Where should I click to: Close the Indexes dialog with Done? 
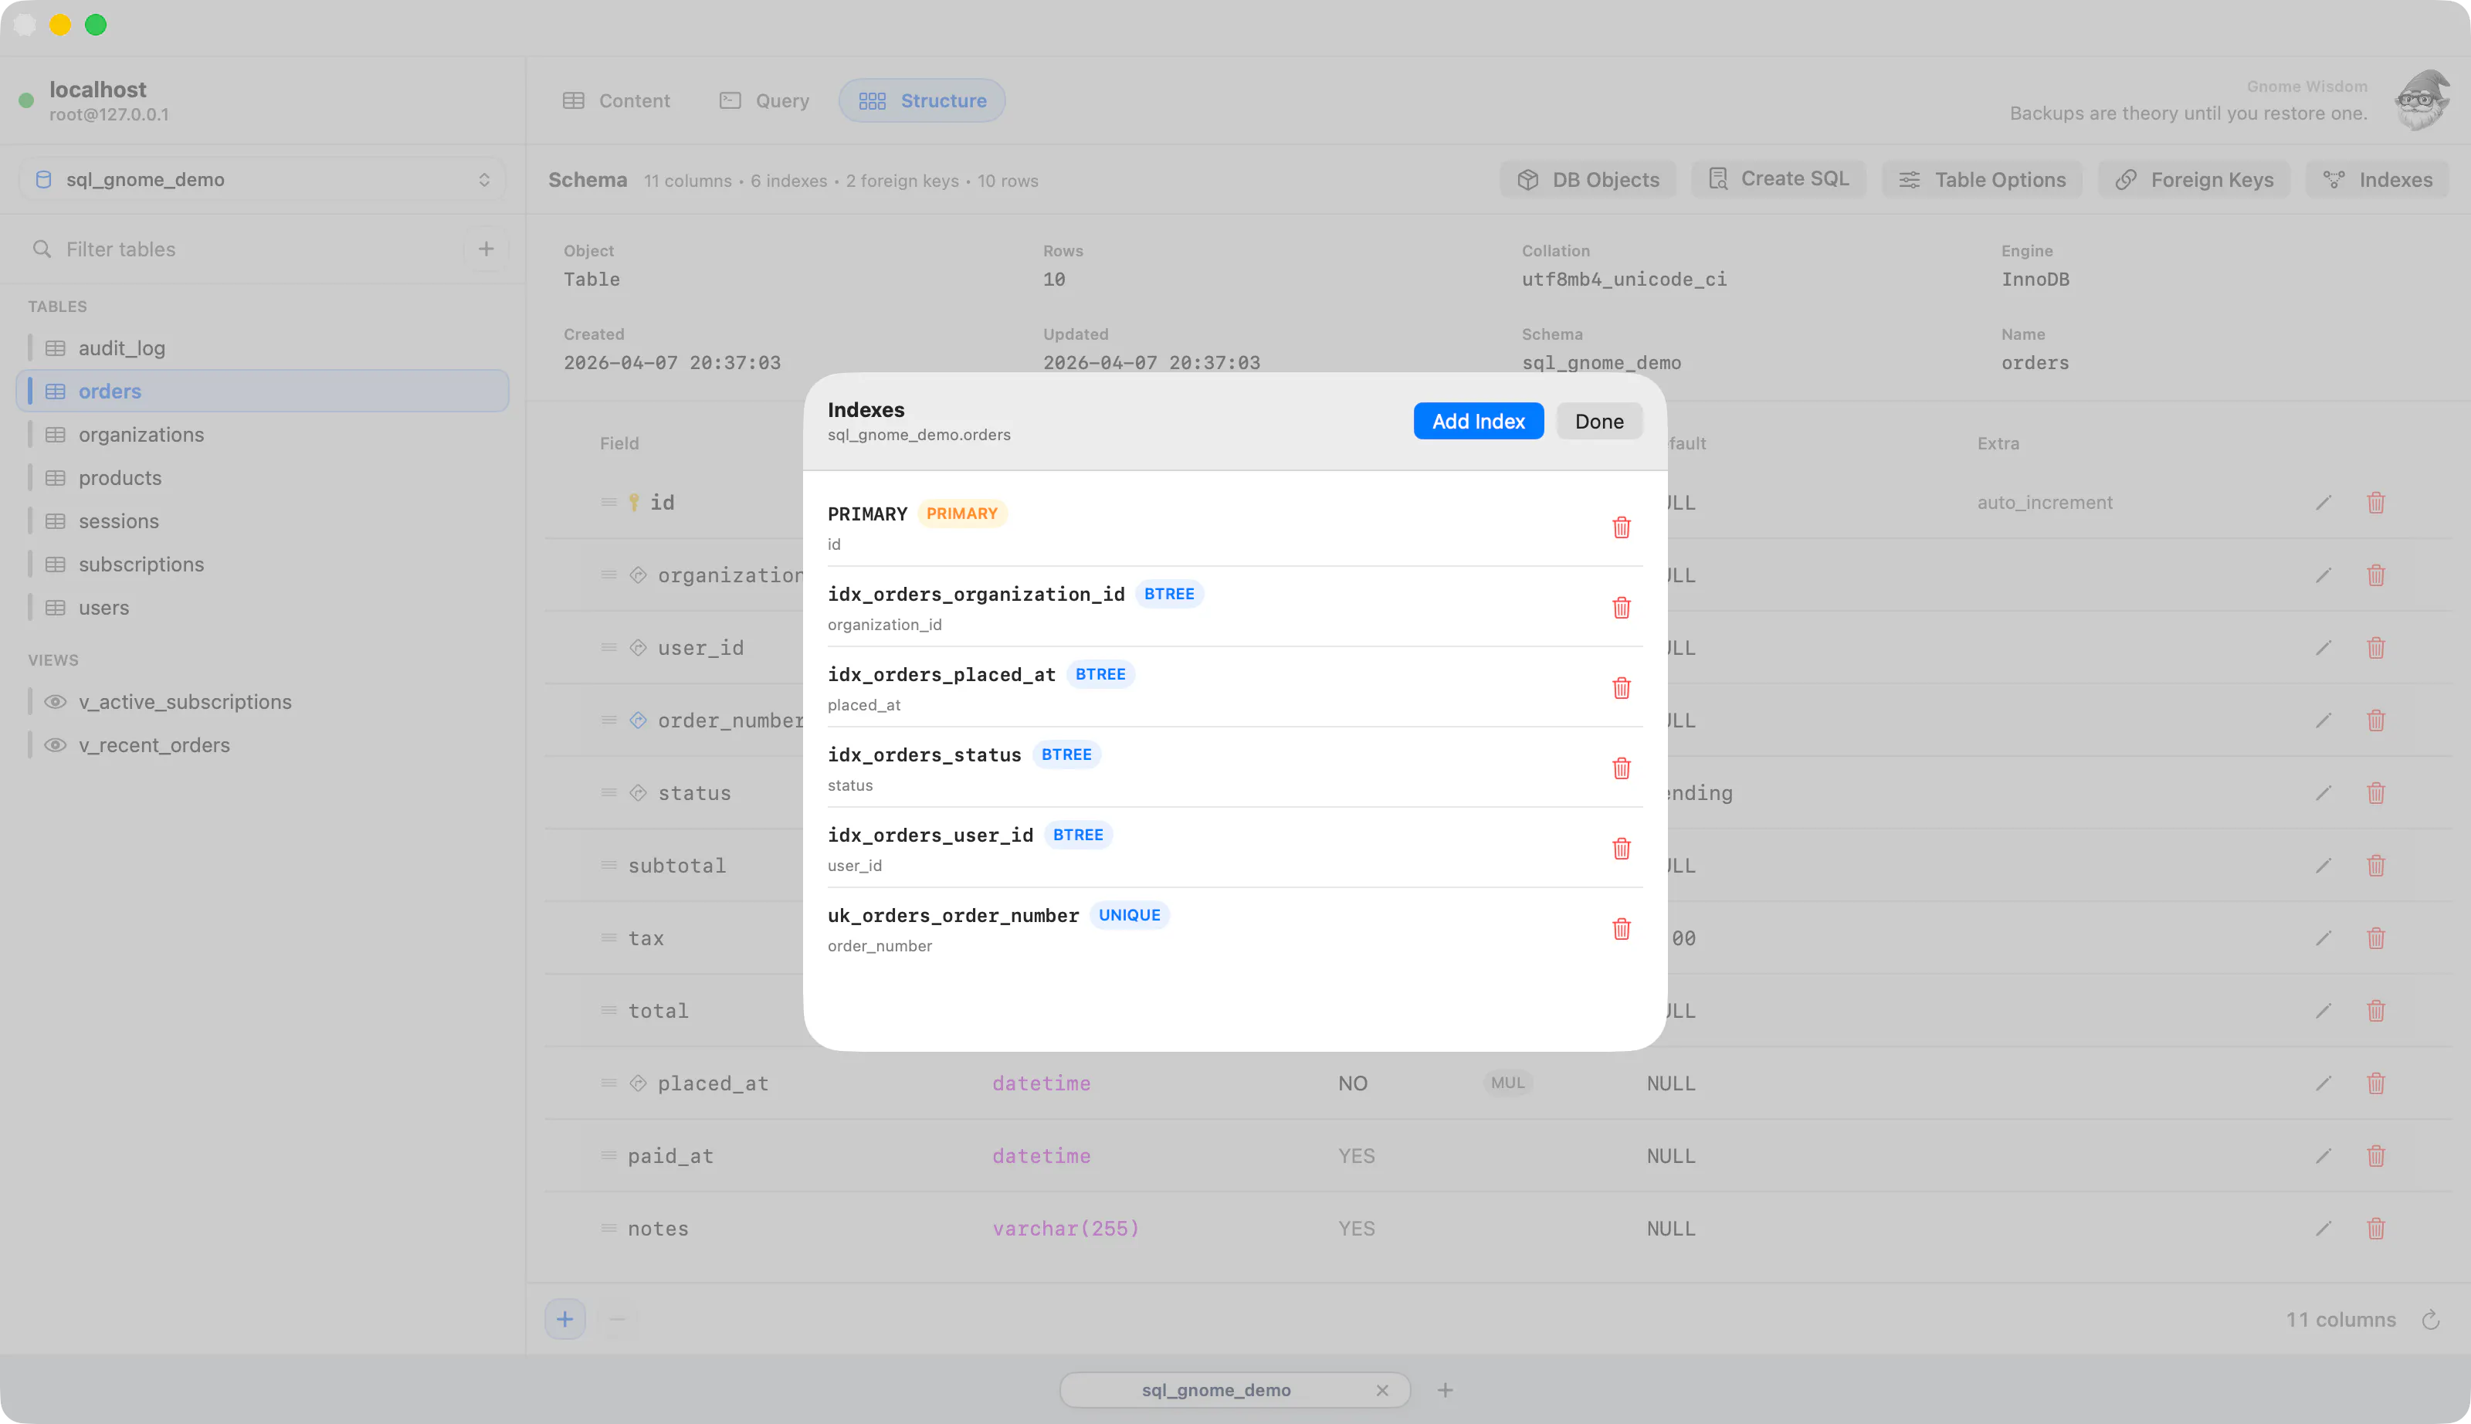[1598, 421]
